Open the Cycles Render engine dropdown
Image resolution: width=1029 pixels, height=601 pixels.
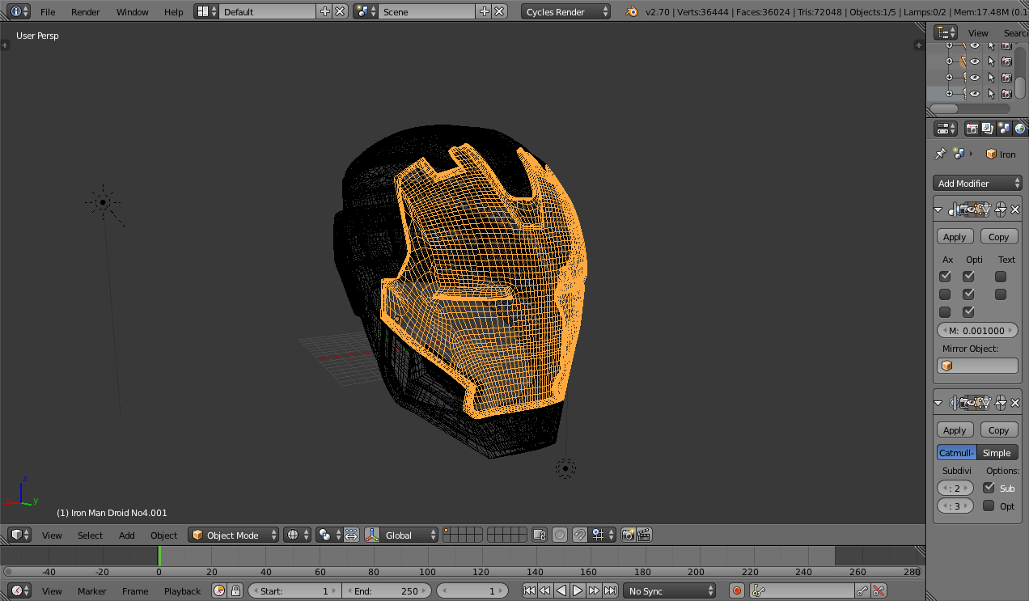pos(566,11)
